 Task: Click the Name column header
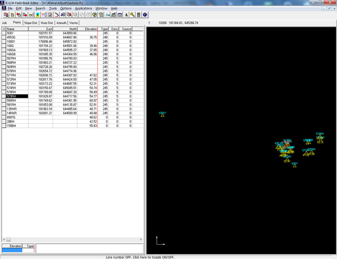pos(17,29)
